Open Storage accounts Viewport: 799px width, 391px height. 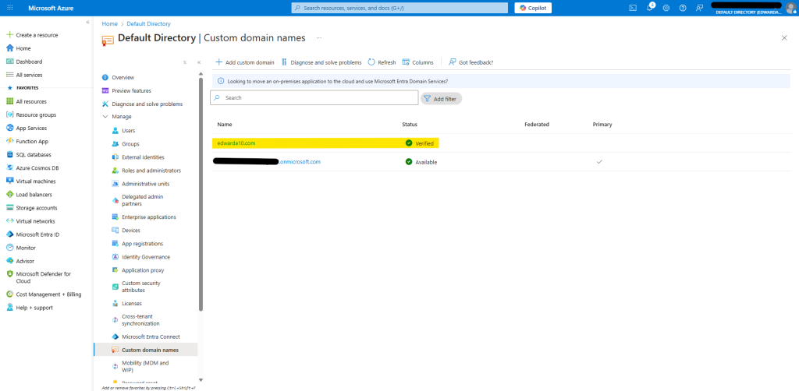click(x=31, y=208)
